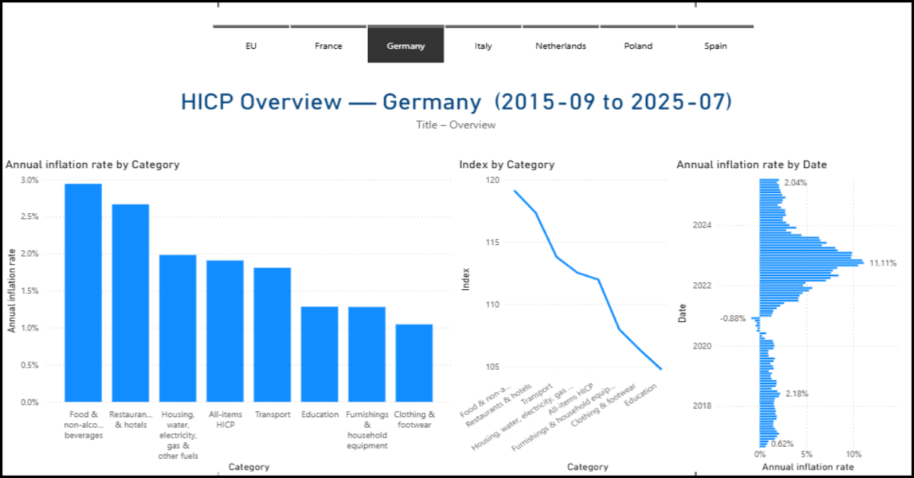The height and width of the screenshot is (478, 914).
Task: Select the Education bar
Action: tap(319, 354)
